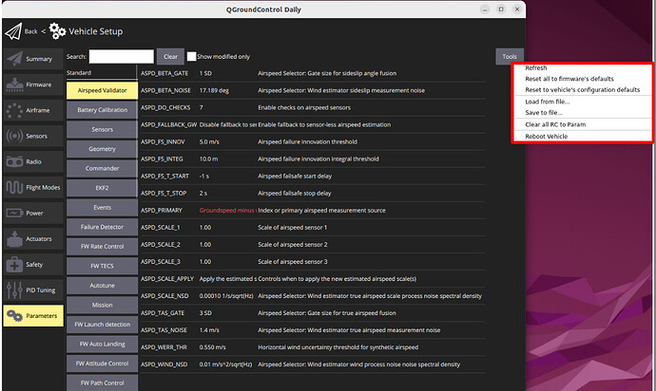656x391 pixels.
Task: Click the ASPD_TAS_GATE parameter row
Action: point(313,313)
